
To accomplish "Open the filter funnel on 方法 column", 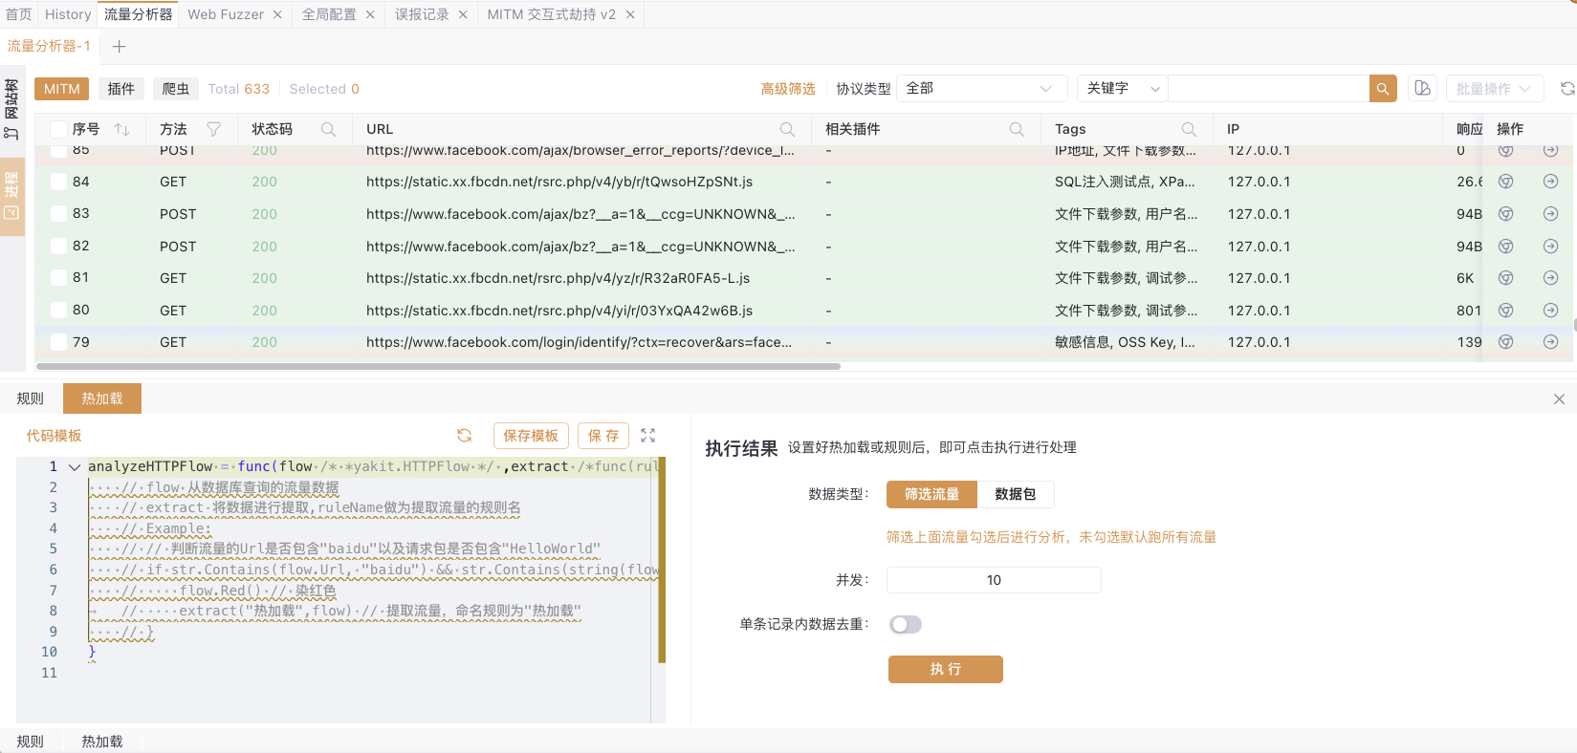I will pyautogui.click(x=214, y=129).
